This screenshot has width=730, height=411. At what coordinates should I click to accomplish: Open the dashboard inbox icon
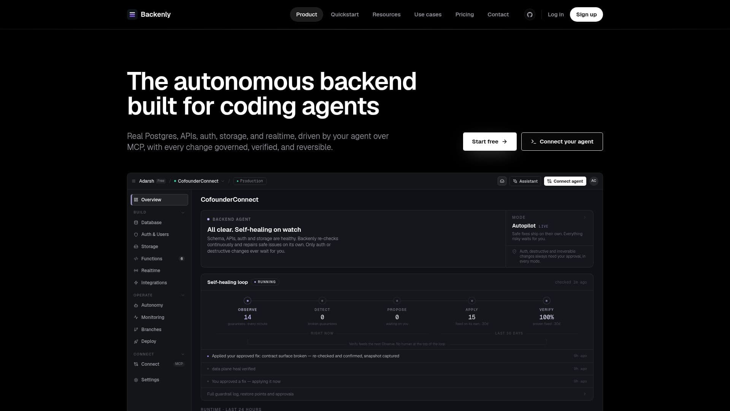[502, 181]
